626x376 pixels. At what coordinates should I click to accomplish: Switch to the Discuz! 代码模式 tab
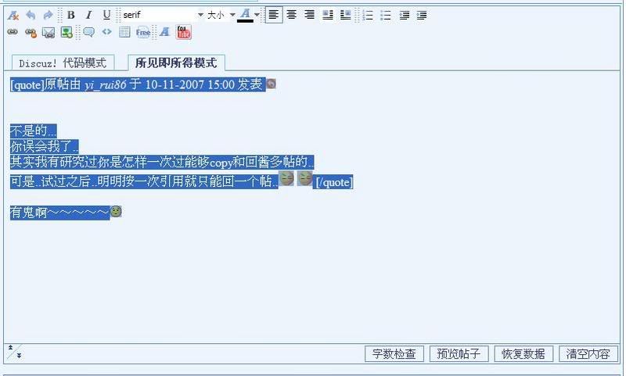point(63,63)
